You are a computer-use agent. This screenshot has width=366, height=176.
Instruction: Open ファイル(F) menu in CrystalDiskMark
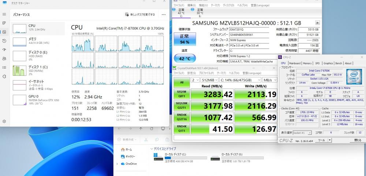pyautogui.click(x=179, y=73)
